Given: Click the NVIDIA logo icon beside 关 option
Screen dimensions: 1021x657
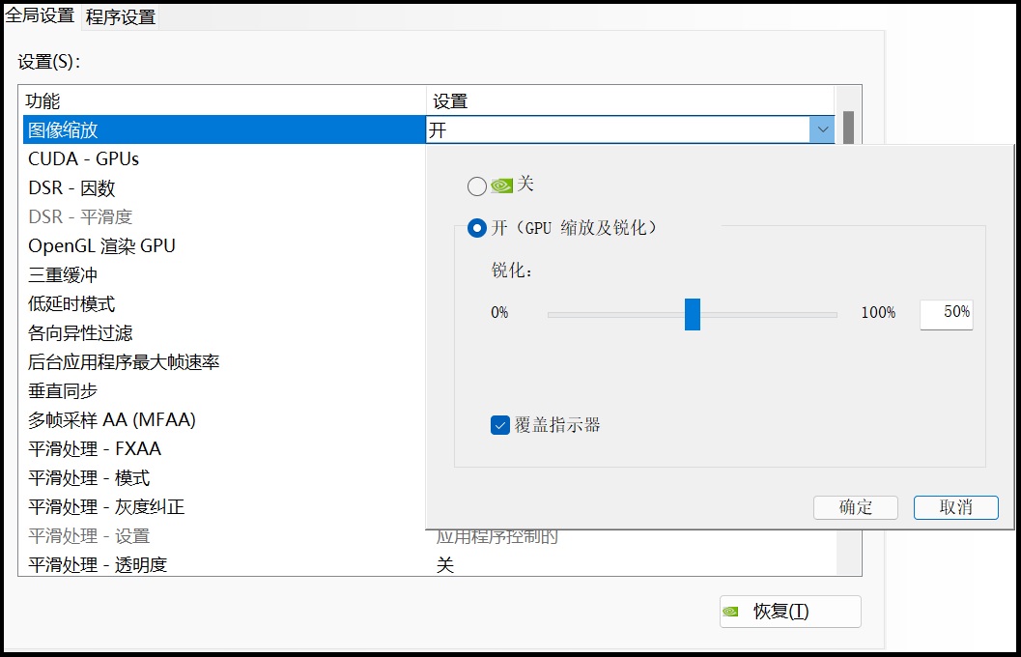Looking at the screenshot, I should tap(501, 186).
